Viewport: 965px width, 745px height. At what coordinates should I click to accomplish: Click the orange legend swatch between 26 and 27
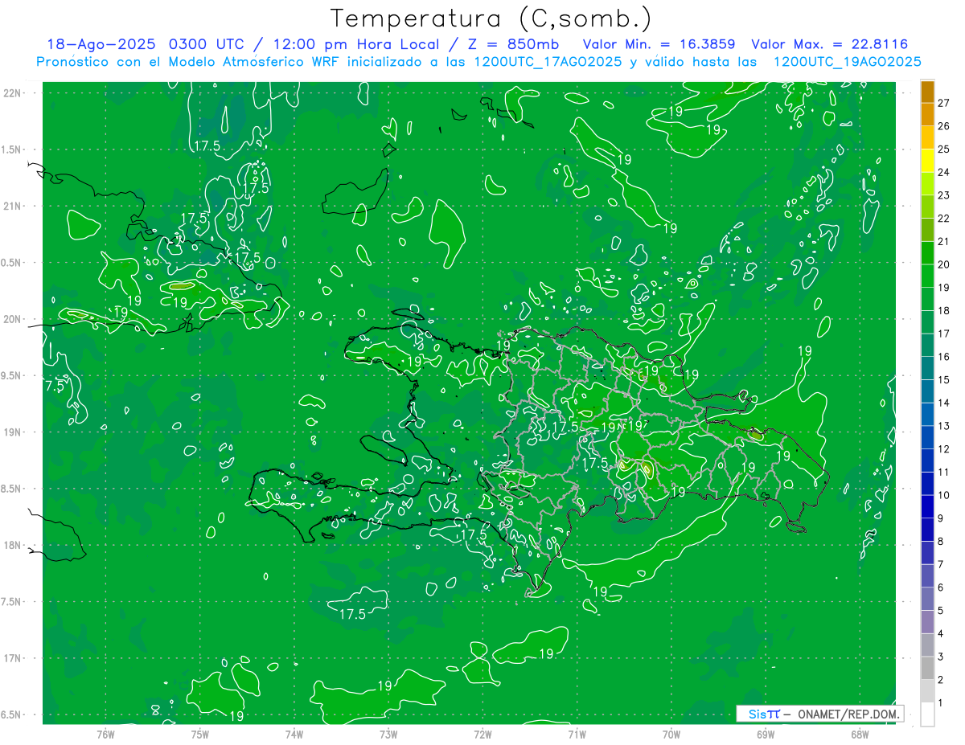tap(927, 114)
